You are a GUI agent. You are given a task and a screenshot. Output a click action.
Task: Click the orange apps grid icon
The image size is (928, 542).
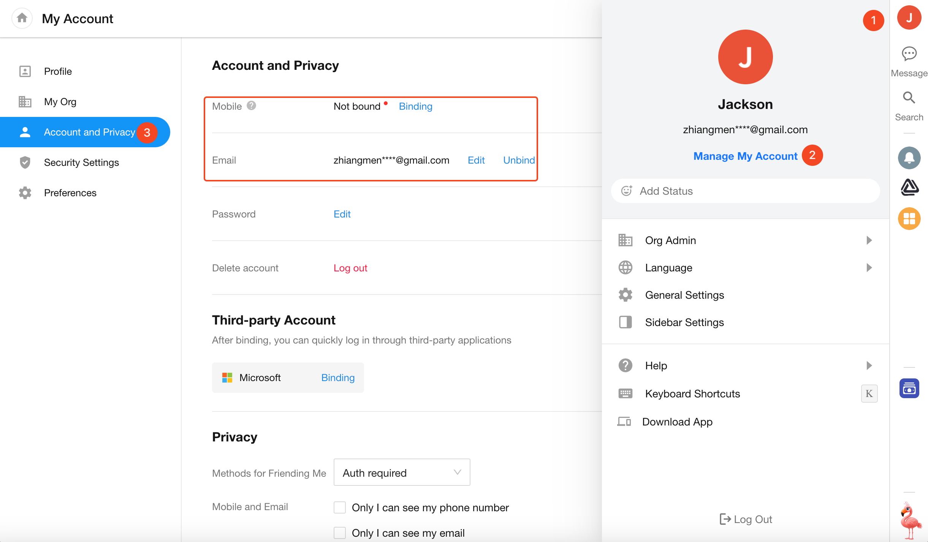click(x=909, y=219)
